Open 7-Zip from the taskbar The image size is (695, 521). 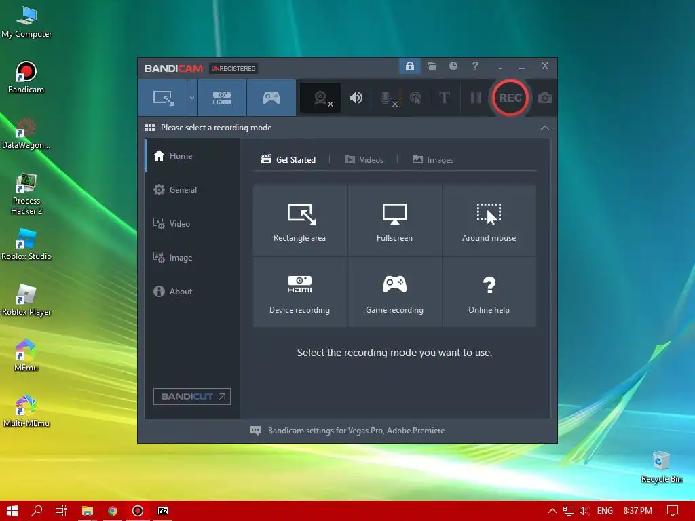pos(163,511)
